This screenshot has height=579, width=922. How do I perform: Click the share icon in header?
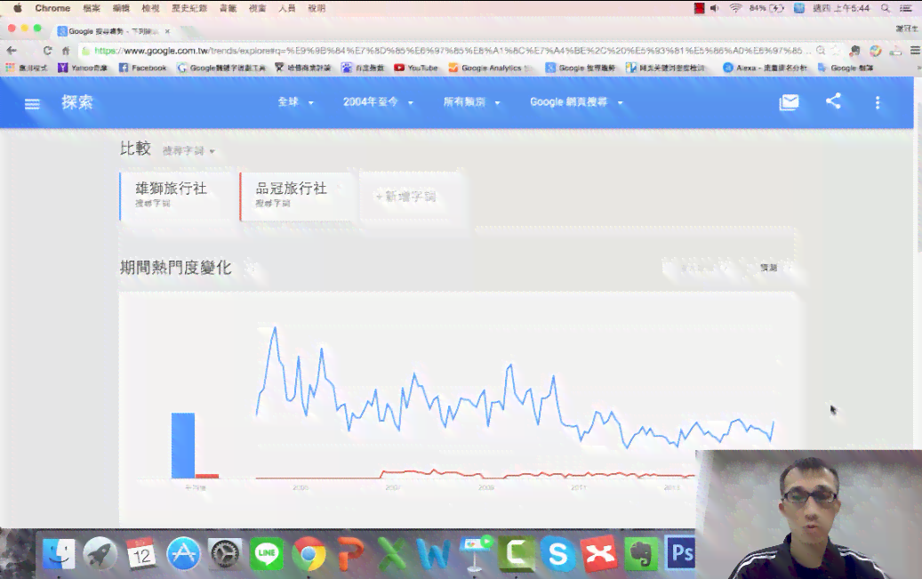tap(833, 101)
